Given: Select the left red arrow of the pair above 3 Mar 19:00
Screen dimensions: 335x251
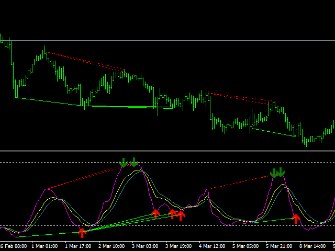Looking at the screenshot, I should (172, 214).
